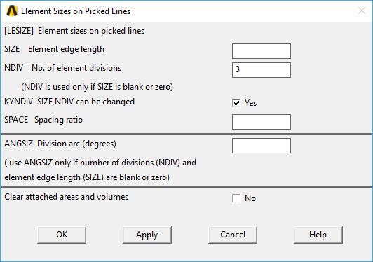Screen dimensions: 373x262
Task: Uncheck the KYNDIV Yes checkbox
Action: coord(236,103)
